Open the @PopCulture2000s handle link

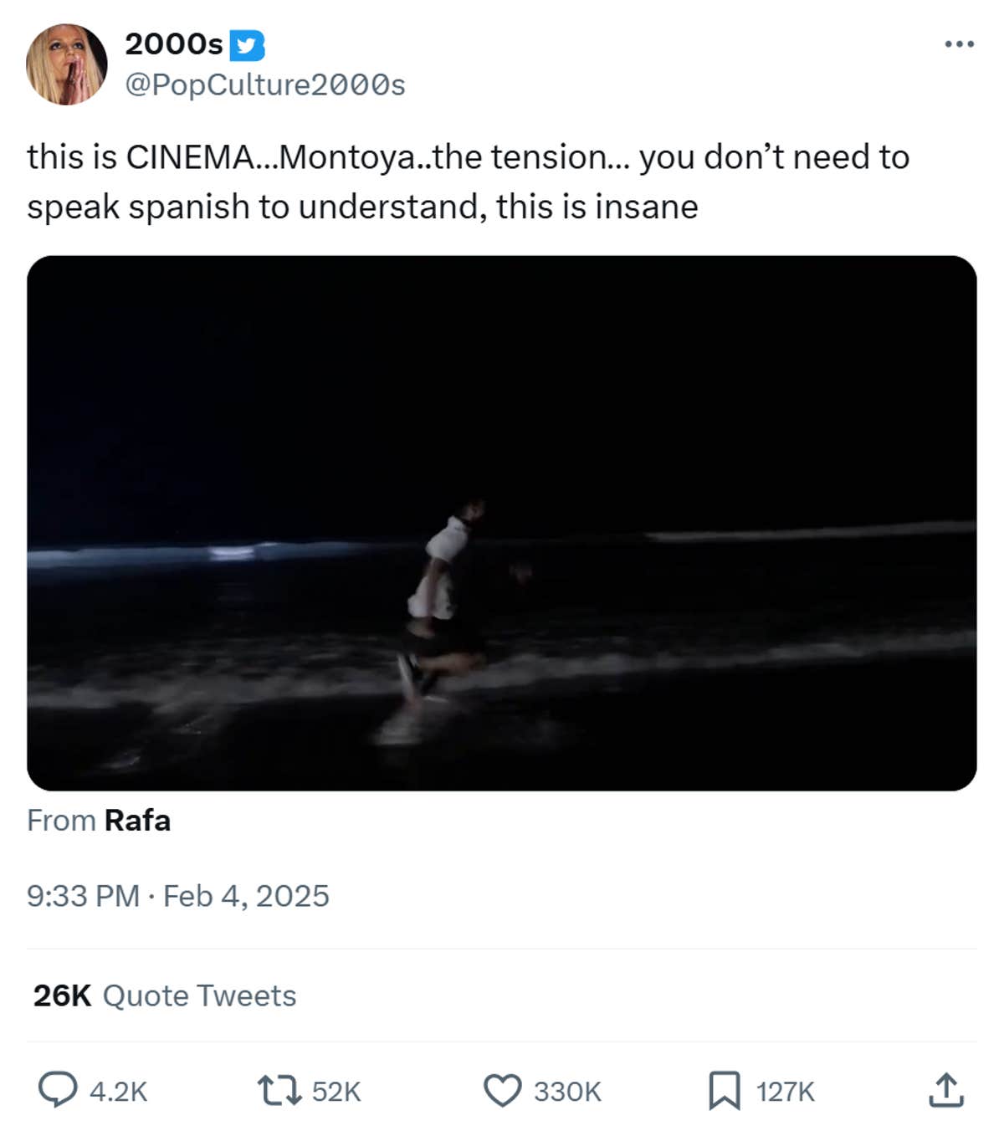pos(265,84)
